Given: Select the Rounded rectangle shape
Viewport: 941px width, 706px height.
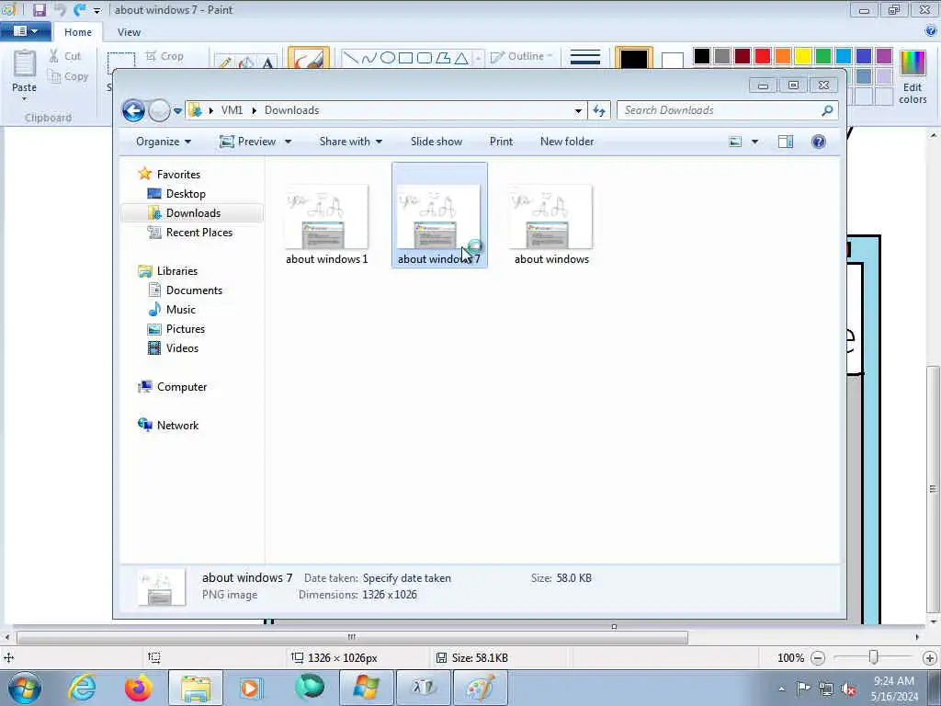Looking at the screenshot, I should pyautogui.click(x=425, y=58).
